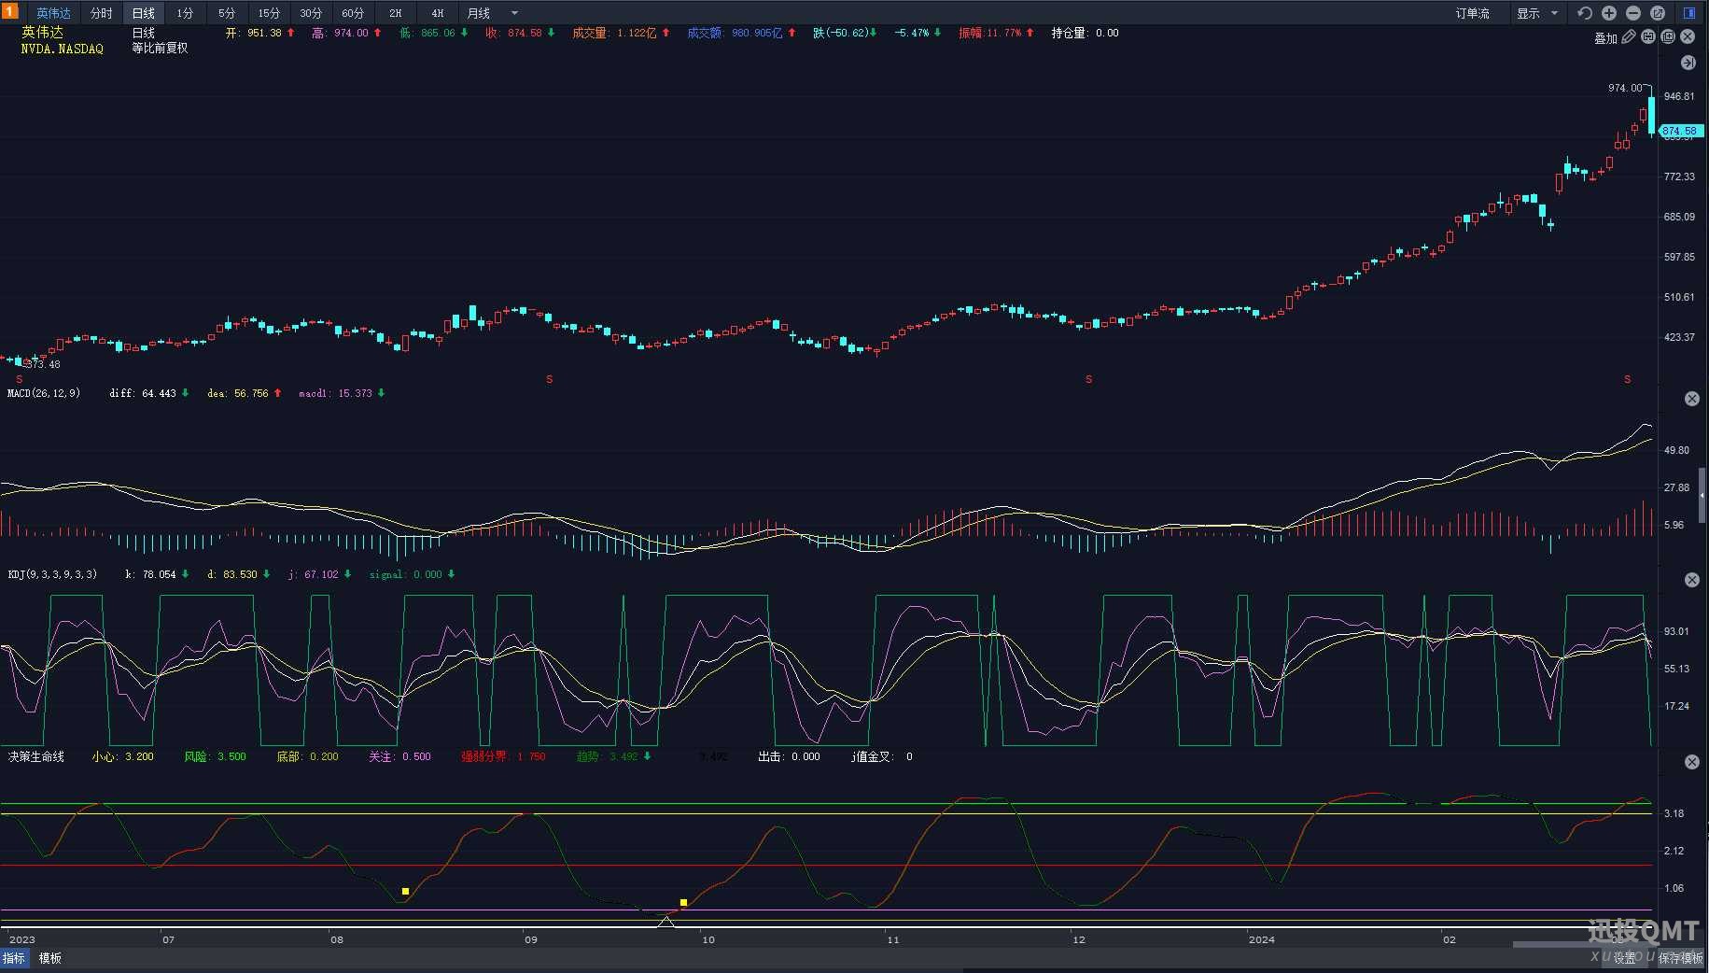Viewport: 1709px width, 973px height.
Task: Click the 2024 label on the time axis
Action: [x=1261, y=939]
